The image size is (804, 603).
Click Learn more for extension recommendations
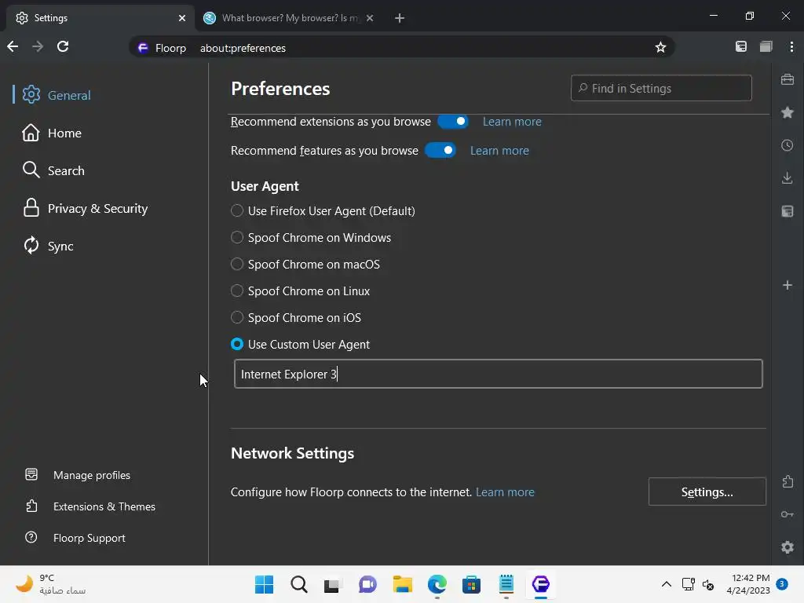(x=512, y=122)
